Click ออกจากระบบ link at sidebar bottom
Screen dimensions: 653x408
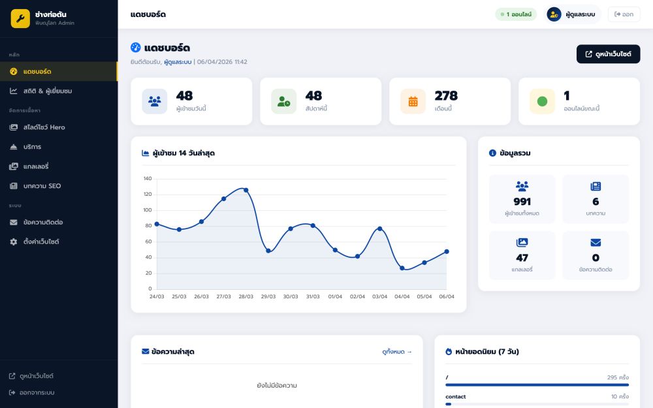(37, 392)
